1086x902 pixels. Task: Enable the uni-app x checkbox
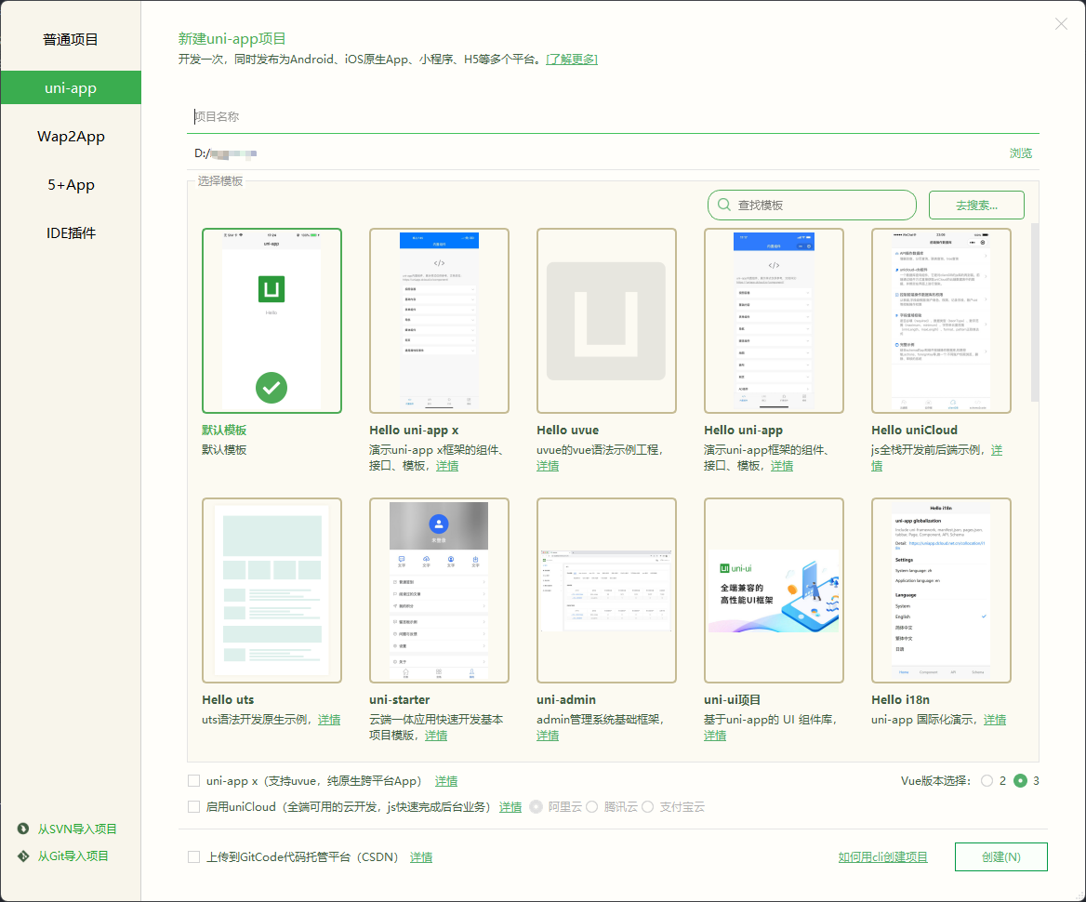(194, 781)
